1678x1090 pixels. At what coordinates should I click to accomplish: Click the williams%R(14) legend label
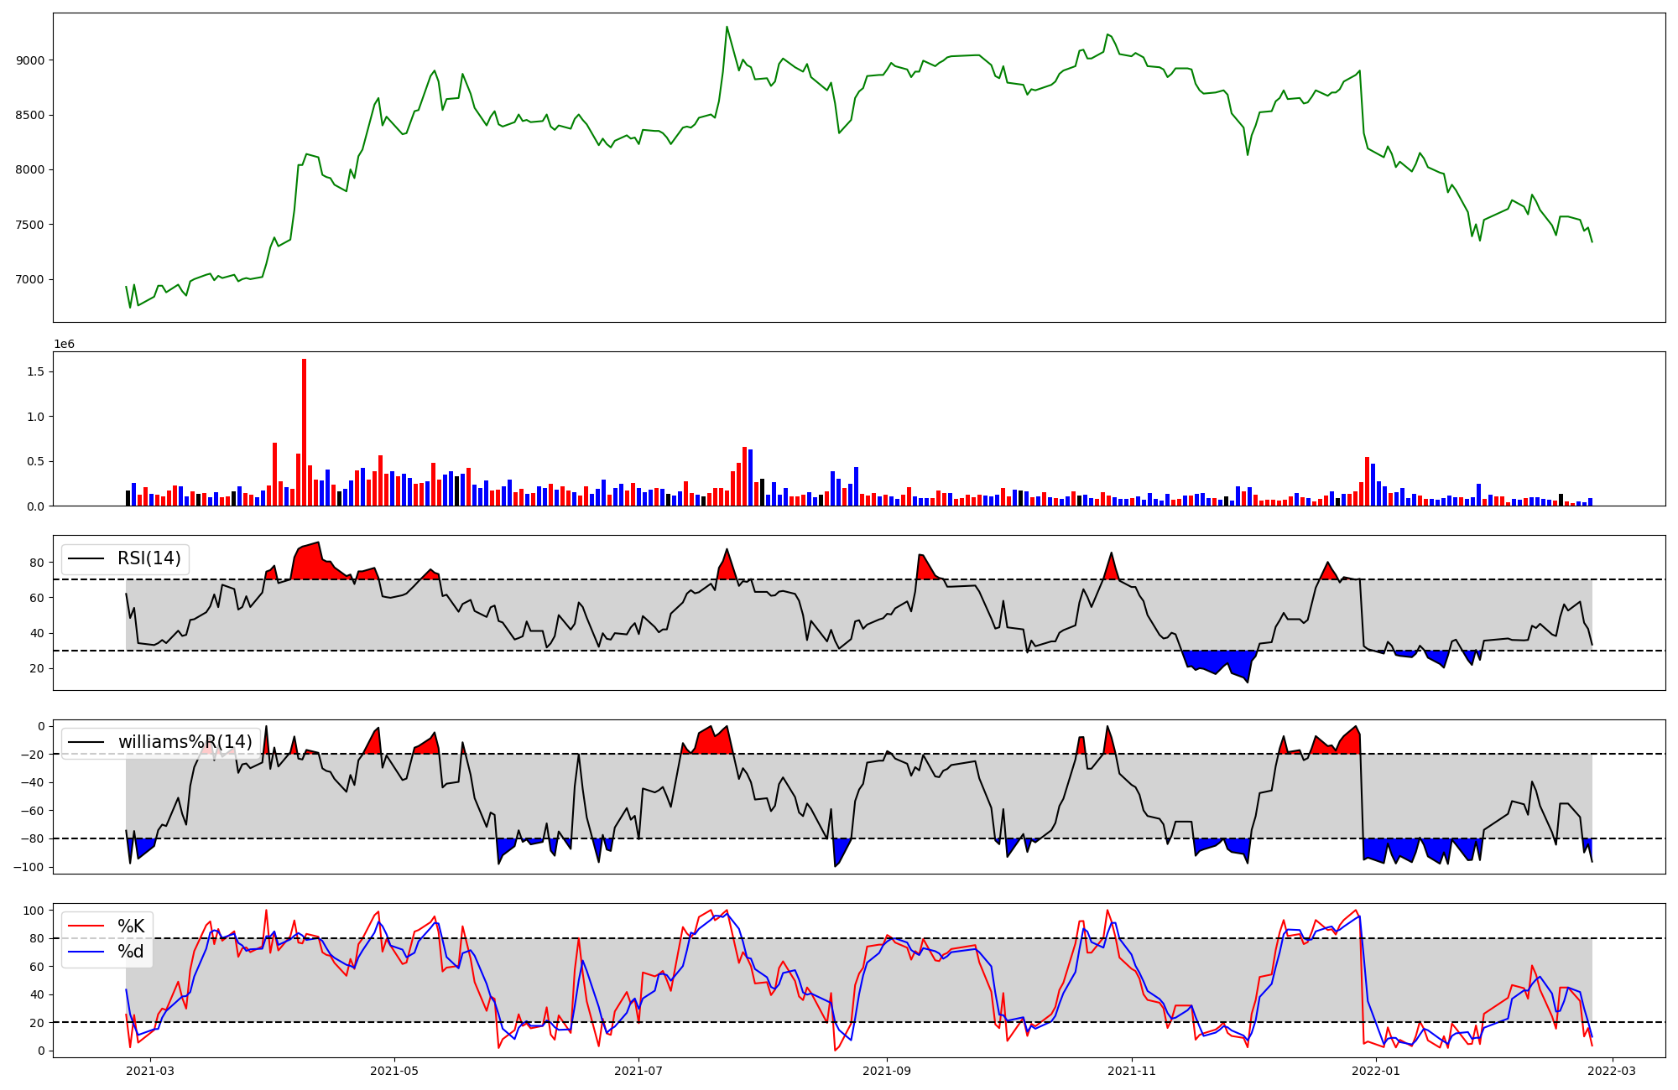click(x=185, y=742)
